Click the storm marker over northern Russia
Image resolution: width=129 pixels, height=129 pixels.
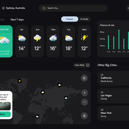(x=59, y=85)
